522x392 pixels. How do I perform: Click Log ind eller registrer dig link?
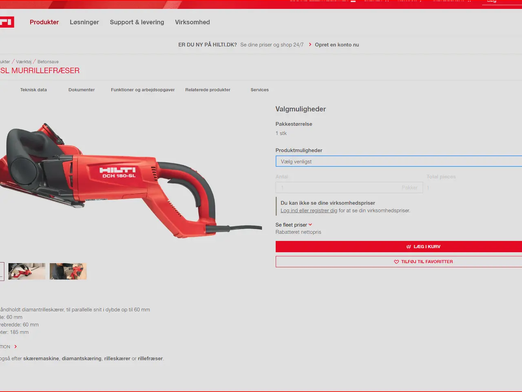[309, 211]
